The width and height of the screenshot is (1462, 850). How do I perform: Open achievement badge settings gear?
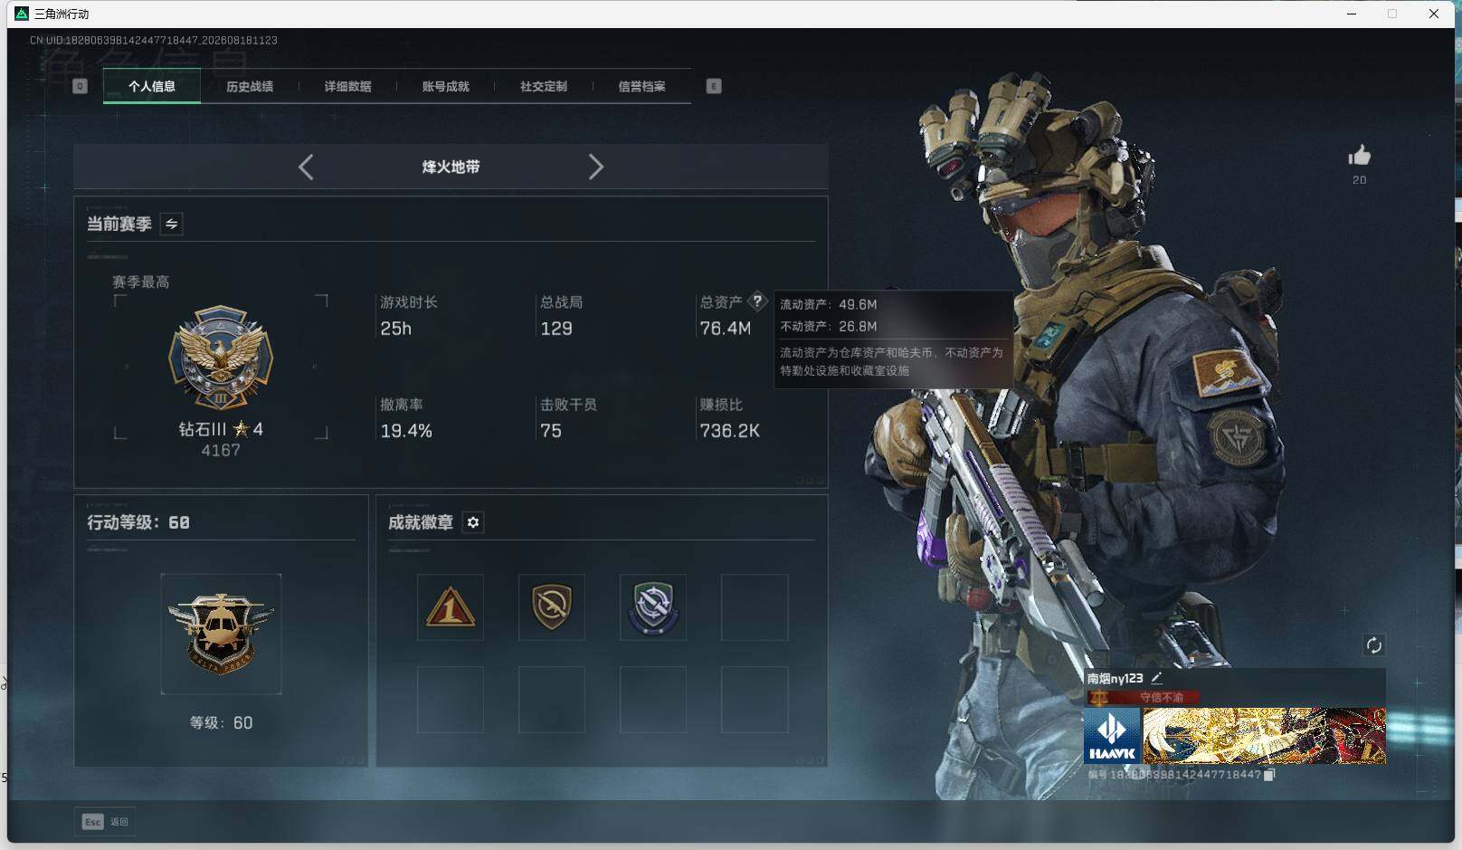(x=473, y=522)
